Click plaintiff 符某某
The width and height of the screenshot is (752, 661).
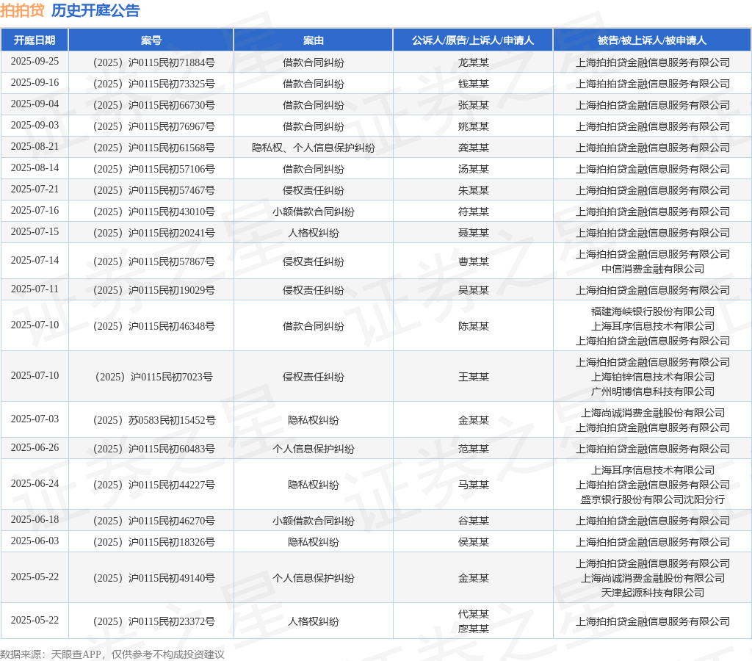click(x=474, y=212)
